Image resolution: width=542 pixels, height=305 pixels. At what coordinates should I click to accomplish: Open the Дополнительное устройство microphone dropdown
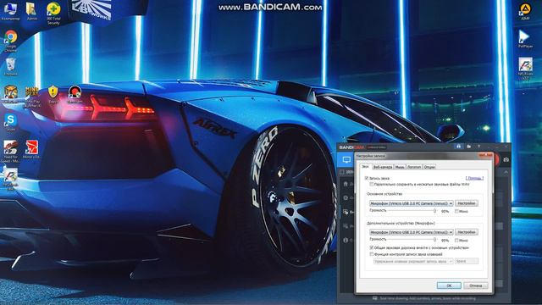411,232
